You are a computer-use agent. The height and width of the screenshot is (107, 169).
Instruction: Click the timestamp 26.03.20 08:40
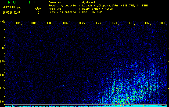(x=11, y=13)
